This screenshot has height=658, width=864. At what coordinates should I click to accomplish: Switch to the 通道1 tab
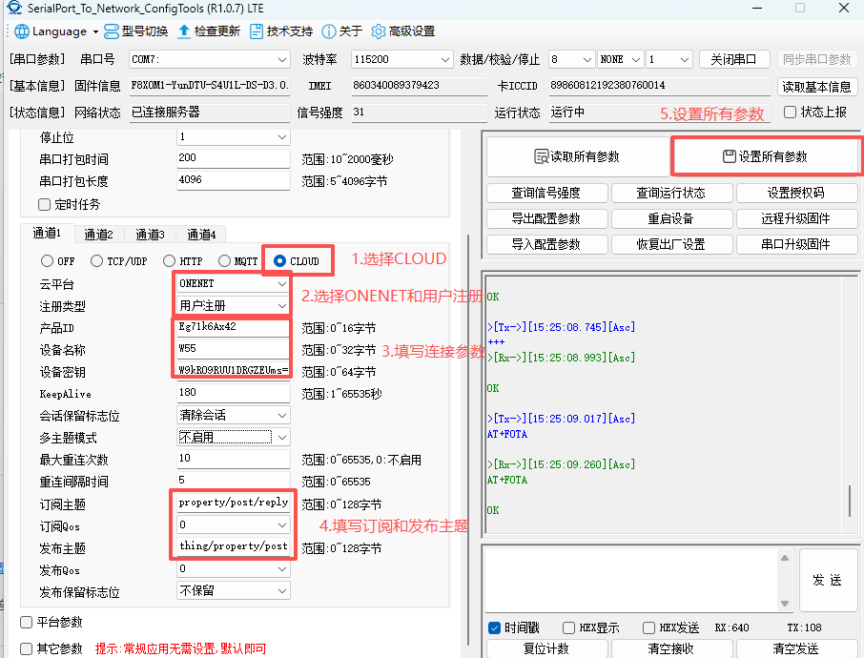(47, 234)
